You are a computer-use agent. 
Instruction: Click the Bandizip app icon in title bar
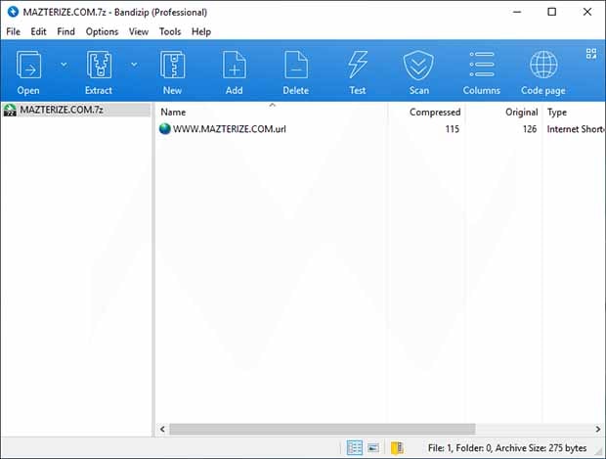click(x=13, y=12)
